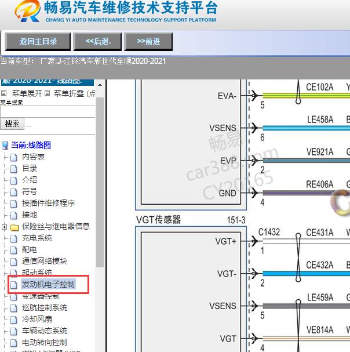
Task: Click wire label CE432A
Action: tap(320, 265)
